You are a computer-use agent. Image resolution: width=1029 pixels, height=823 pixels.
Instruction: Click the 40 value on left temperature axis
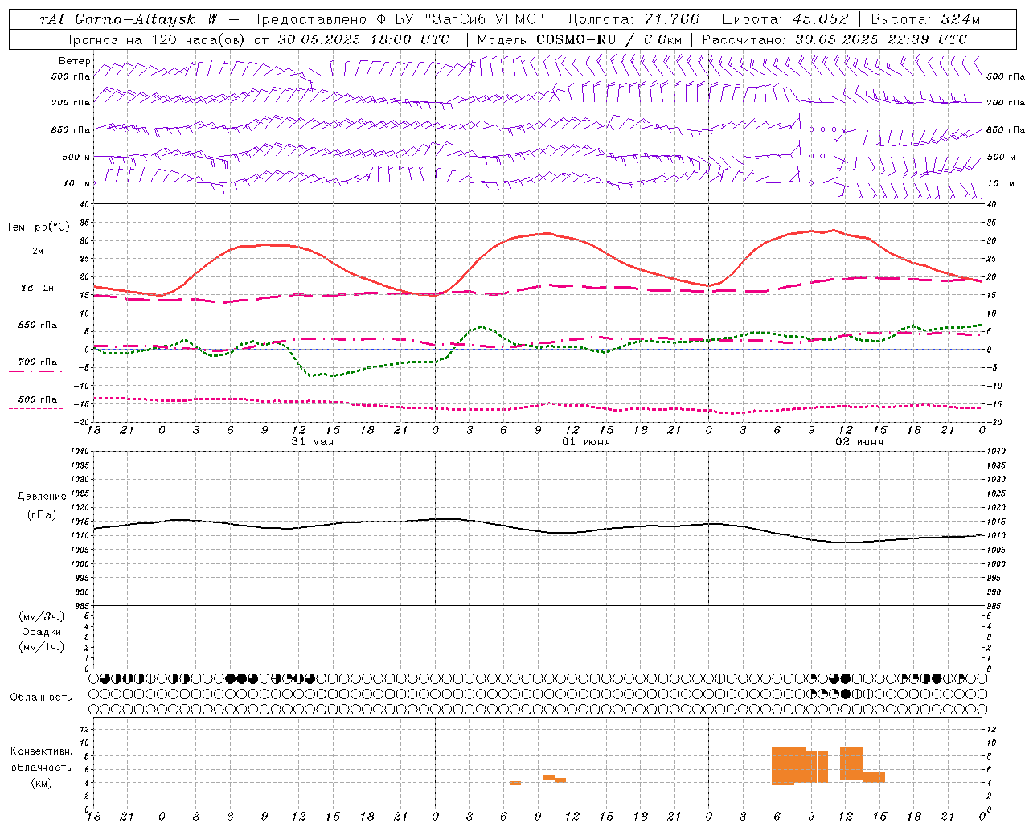click(84, 204)
